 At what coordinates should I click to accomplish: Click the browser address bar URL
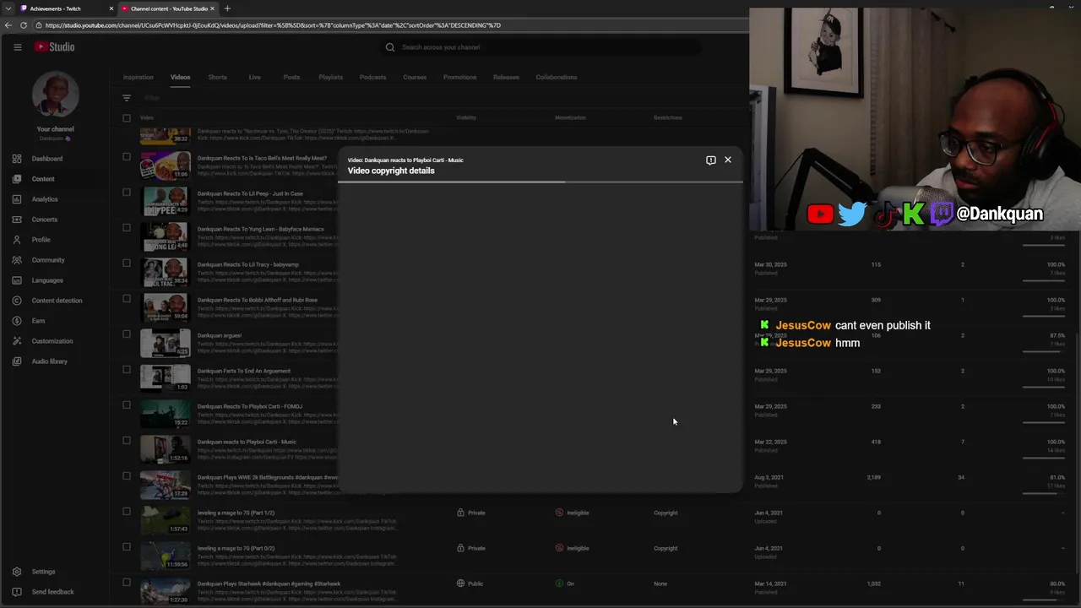click(x=273, y=25)
